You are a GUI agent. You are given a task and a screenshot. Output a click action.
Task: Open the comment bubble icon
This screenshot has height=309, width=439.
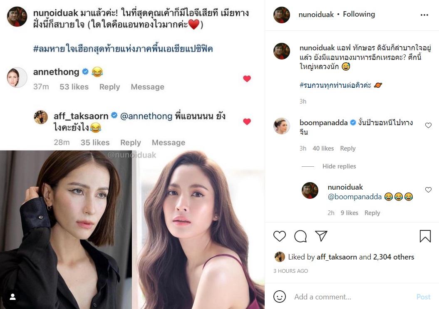click(x=300, y=236)
